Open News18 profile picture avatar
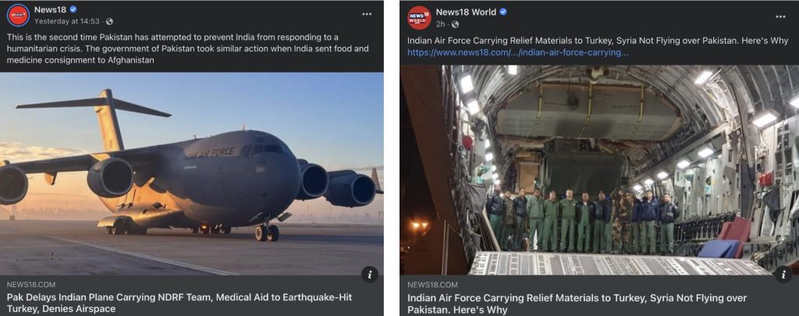This screenshot has width=799, height=316. [18, 15]
